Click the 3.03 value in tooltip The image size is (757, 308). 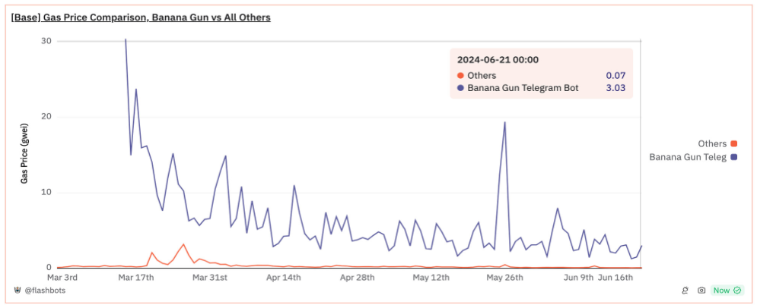pyautogui.click(x=615, y=88)
